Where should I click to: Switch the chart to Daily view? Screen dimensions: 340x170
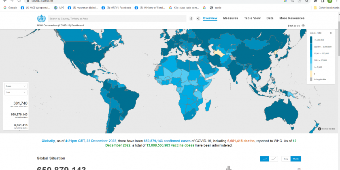tap(285, 159)
